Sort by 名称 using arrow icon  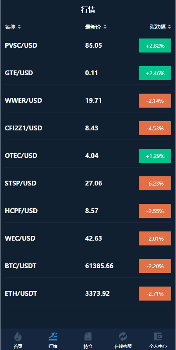pos(19,27)
